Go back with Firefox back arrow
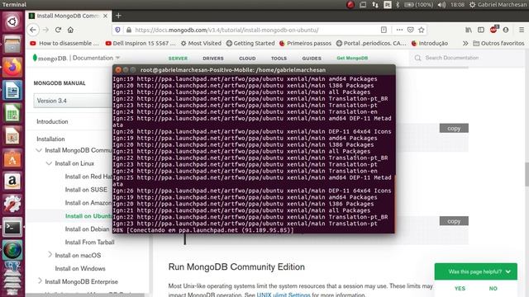Image resolution: width=529 pixels, height=297 pixels. tap(33, 30)
